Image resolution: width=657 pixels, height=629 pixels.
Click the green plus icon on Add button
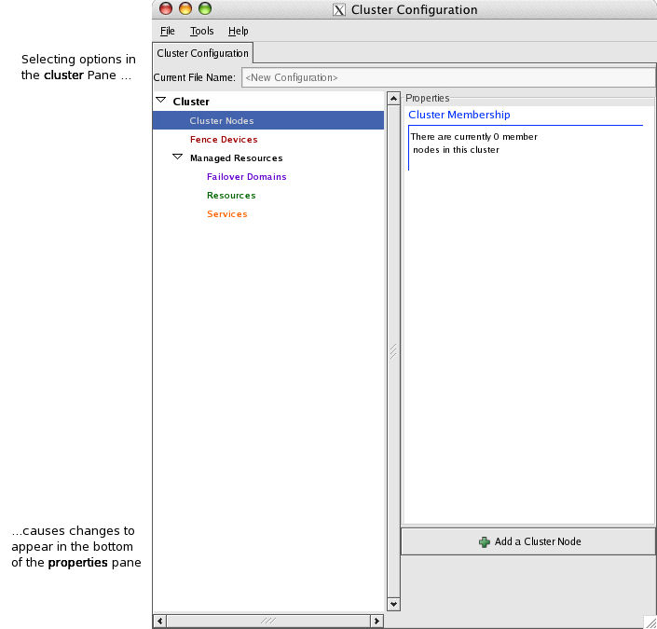(x=485, y=541)
